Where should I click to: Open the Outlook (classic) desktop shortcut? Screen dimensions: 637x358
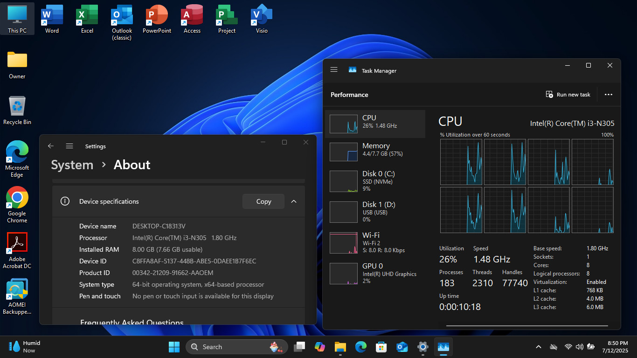[x=122, y=22]
